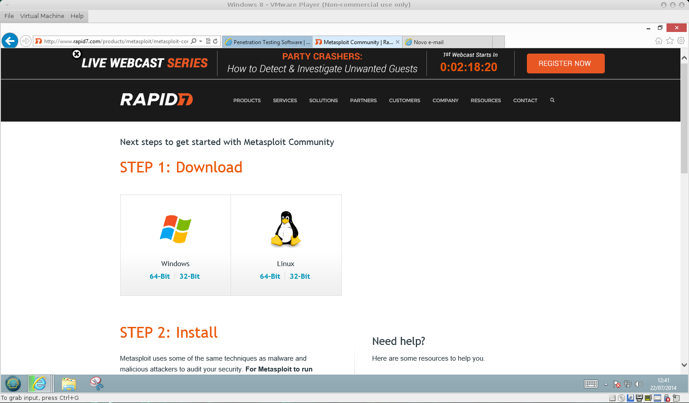Click the Rapid7 favicon in the address bar

point(39,41)
